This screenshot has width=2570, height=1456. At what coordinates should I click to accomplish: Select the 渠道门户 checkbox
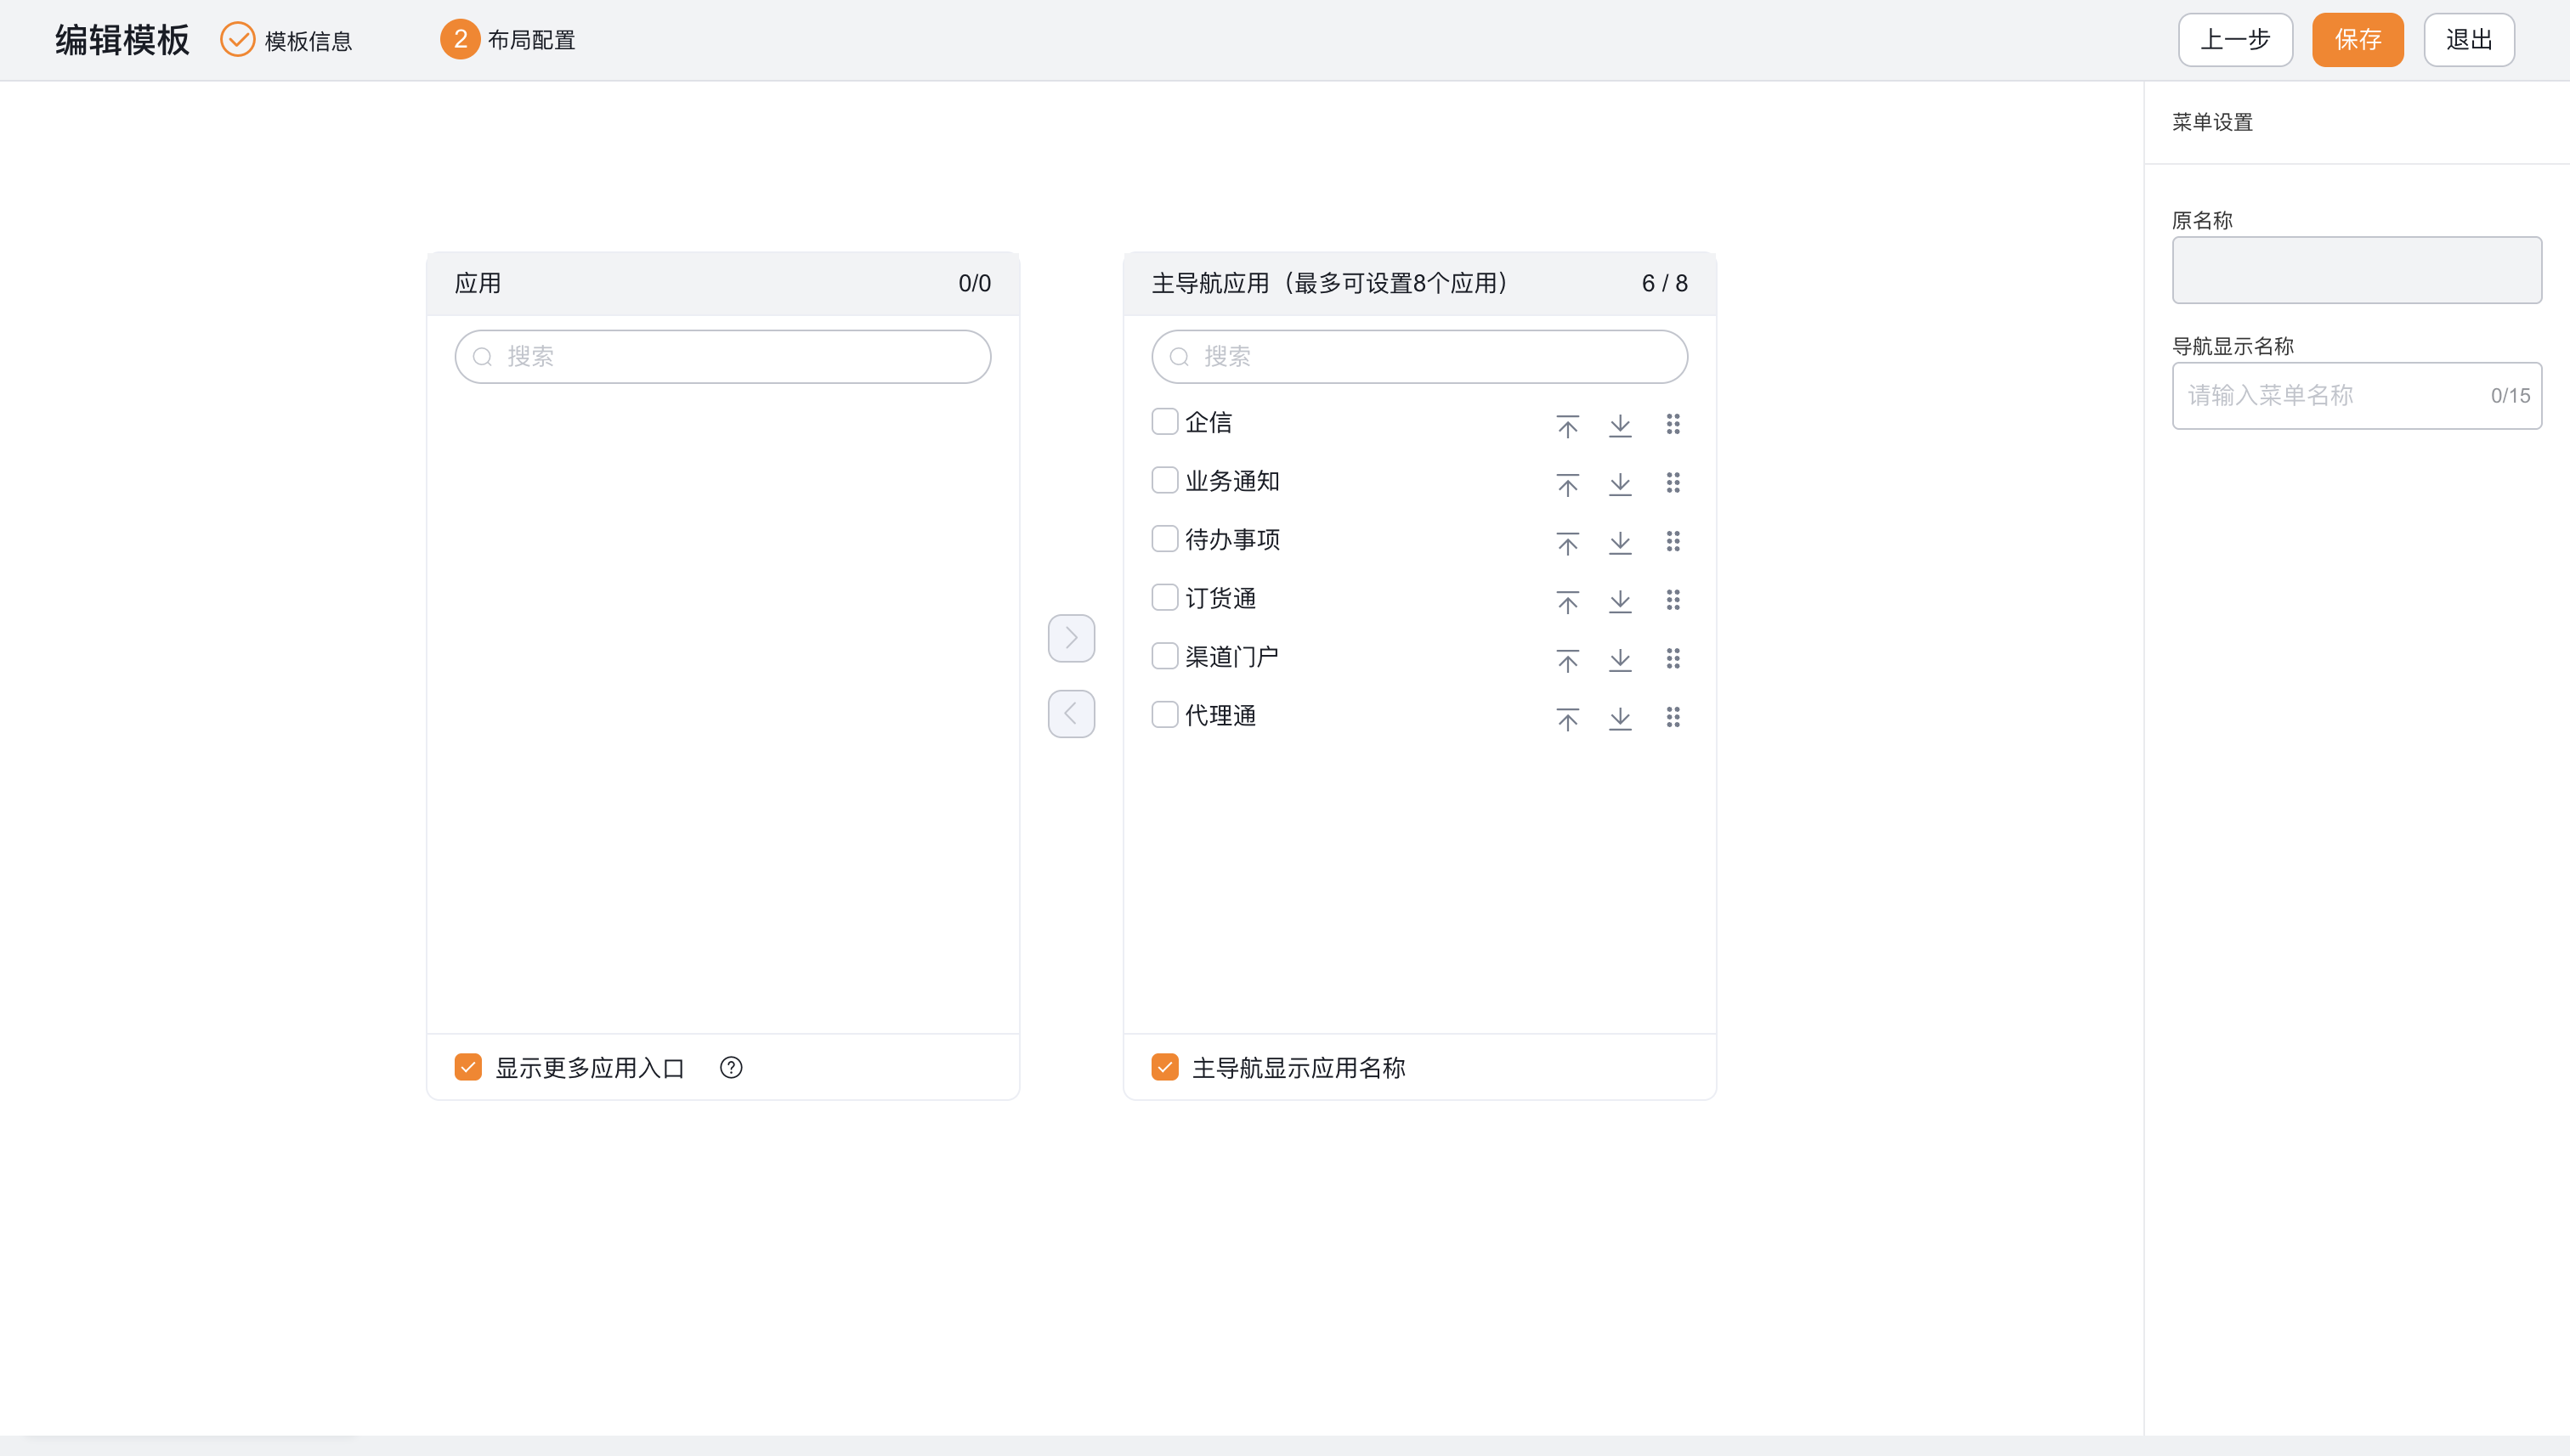click(x=1164, y=656)
